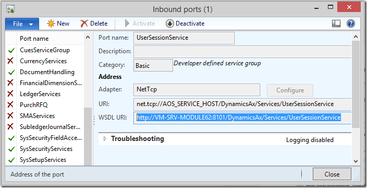The height and width of the screenshot is (188, 367).
Task: Maximize the Inbound ports window
Action: pyautogui.click(x=331, y=7)
